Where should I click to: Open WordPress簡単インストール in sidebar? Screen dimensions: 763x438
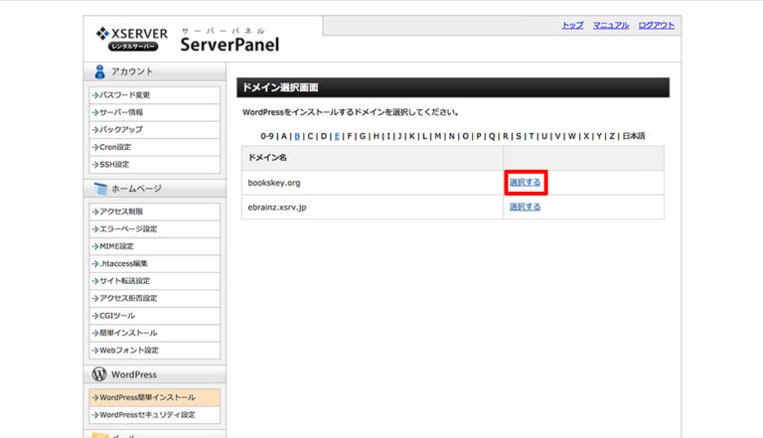155,397
